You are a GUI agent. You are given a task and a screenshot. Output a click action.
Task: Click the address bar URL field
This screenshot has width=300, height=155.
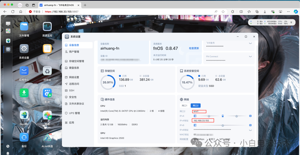(x=126, y=11)
